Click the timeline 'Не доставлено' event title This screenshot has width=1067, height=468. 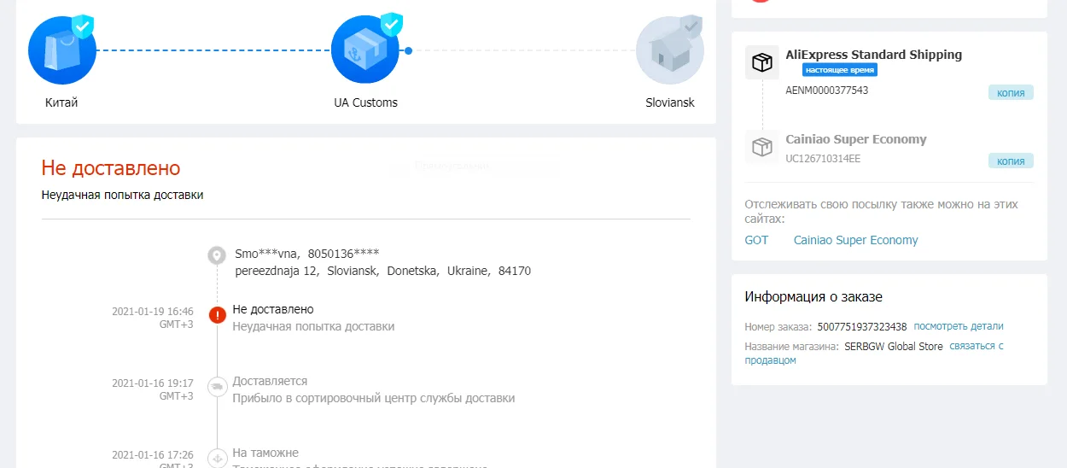[x=273, y=309]
